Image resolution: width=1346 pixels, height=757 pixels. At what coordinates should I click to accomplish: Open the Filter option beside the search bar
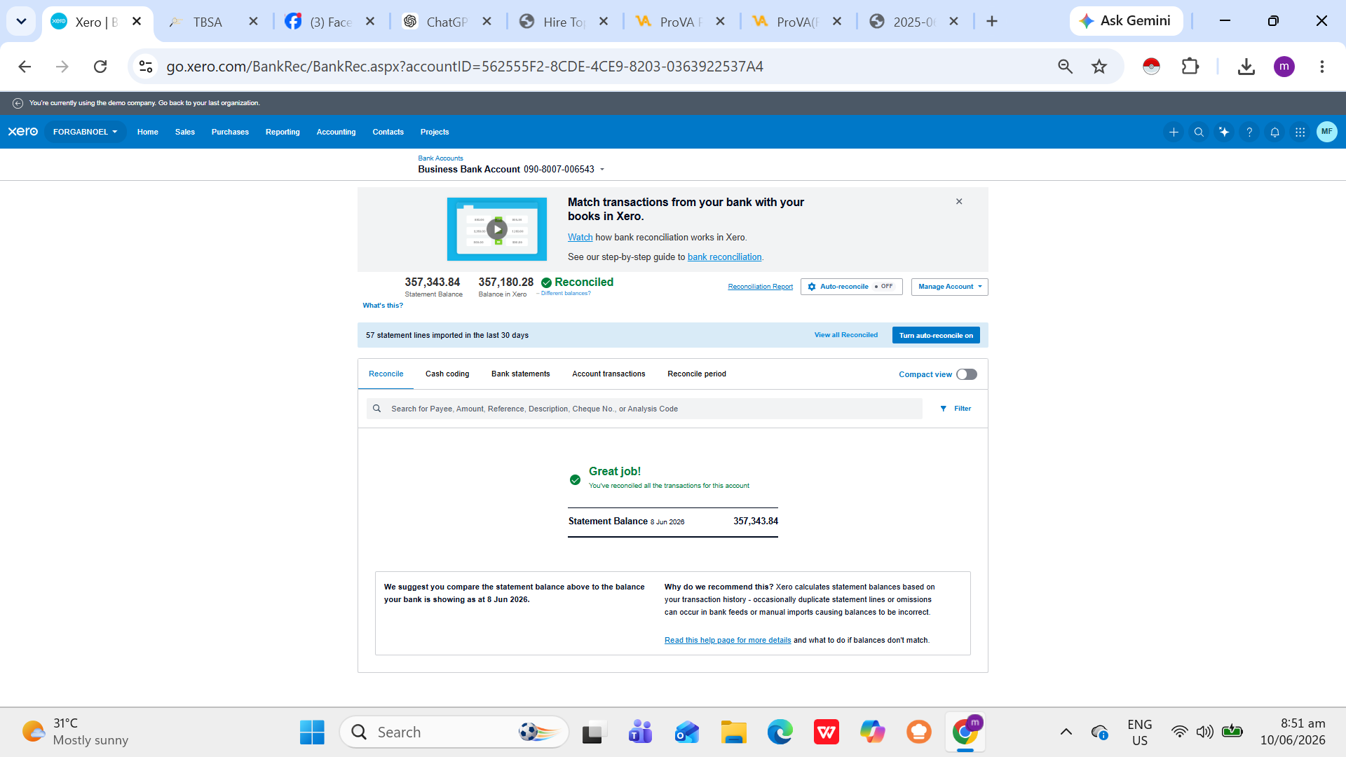tap(956, 409)
